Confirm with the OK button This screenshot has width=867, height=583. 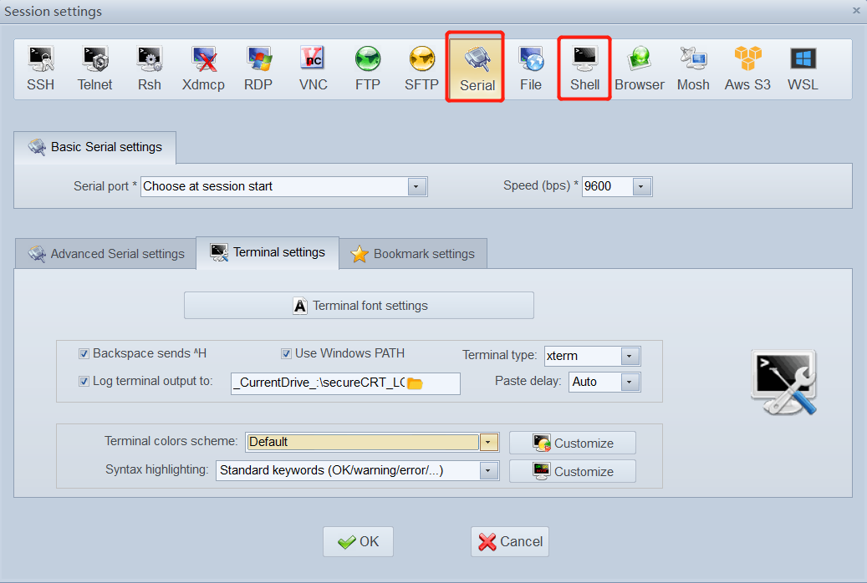pyautogui.click(x=359, y=541)
